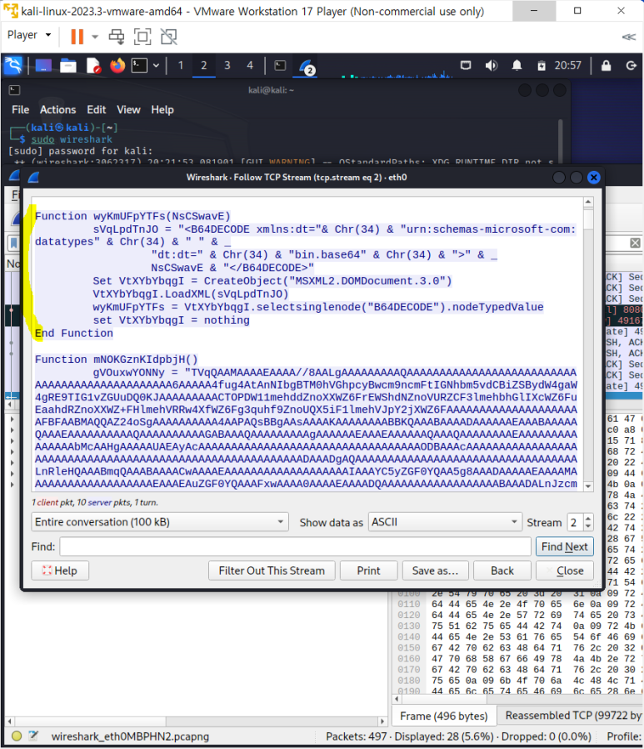Switch to workspace 4
Screen dimensions: 644x749
click(x=250, y=65)
